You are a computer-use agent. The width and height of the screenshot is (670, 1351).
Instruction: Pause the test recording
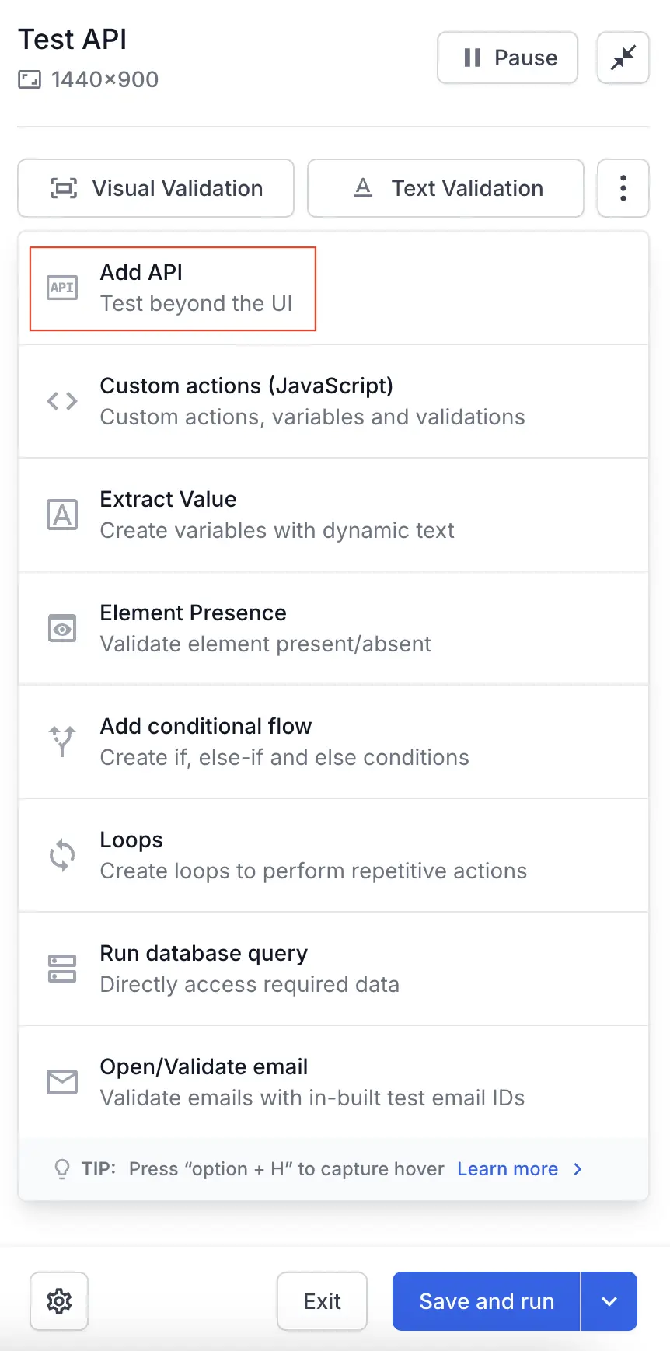click(x=508, y=58)
